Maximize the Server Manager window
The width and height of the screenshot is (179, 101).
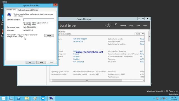[x=143, y=19]
